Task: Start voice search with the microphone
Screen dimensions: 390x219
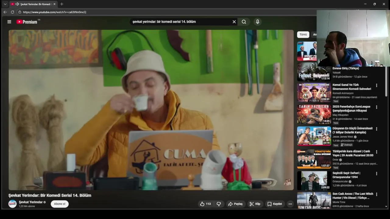Action: tap(257, 22)
